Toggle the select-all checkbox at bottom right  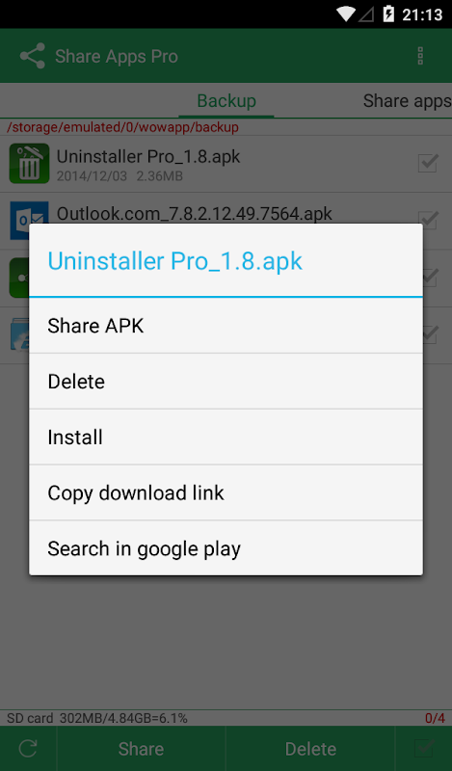423,749
